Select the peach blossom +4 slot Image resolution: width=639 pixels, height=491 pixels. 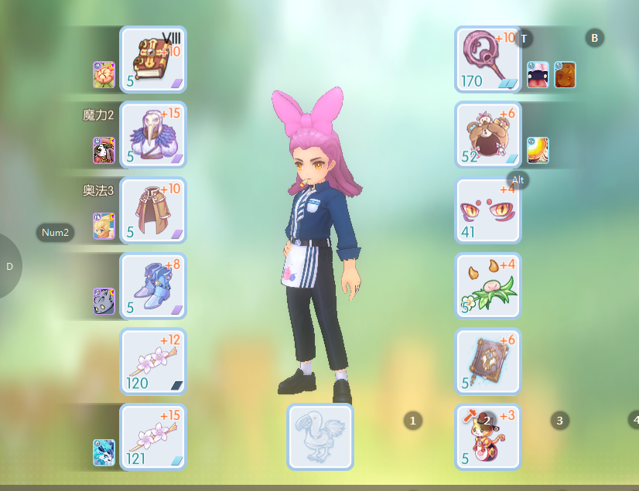[488, 285]
